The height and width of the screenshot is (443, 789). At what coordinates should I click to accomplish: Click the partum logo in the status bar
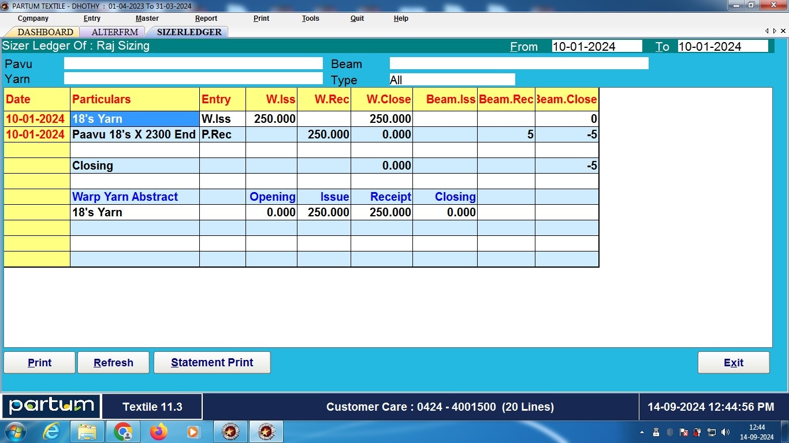click(x=51, y=407)
